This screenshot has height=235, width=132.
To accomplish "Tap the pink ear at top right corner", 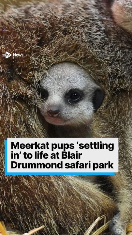I will click(x=122, y=13).
